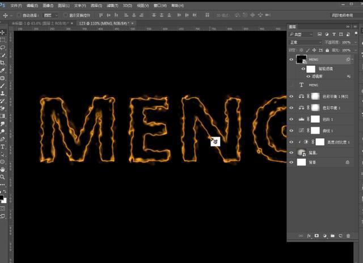Enable the 显示变换控件 checkbox

point(66,15)
